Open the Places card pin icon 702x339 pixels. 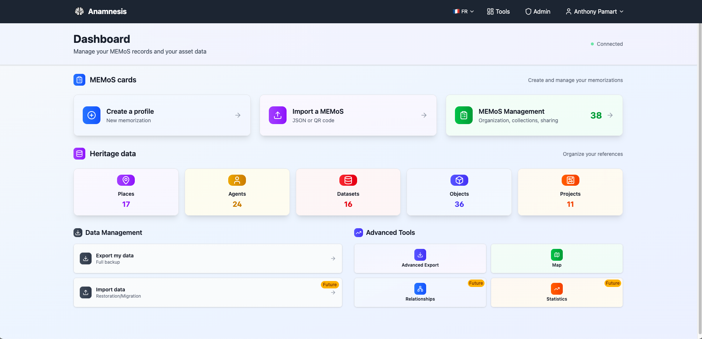pos(126,180)
